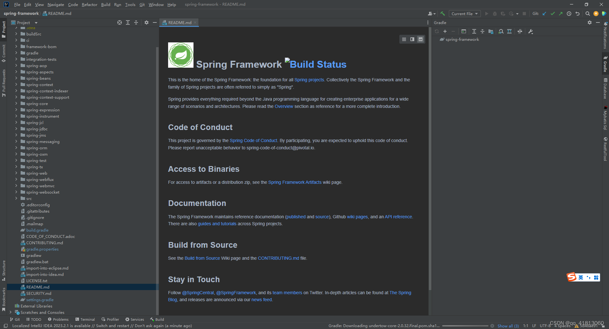
Task: Open the Current File run configuration dropdown
Action: [464, 14]
